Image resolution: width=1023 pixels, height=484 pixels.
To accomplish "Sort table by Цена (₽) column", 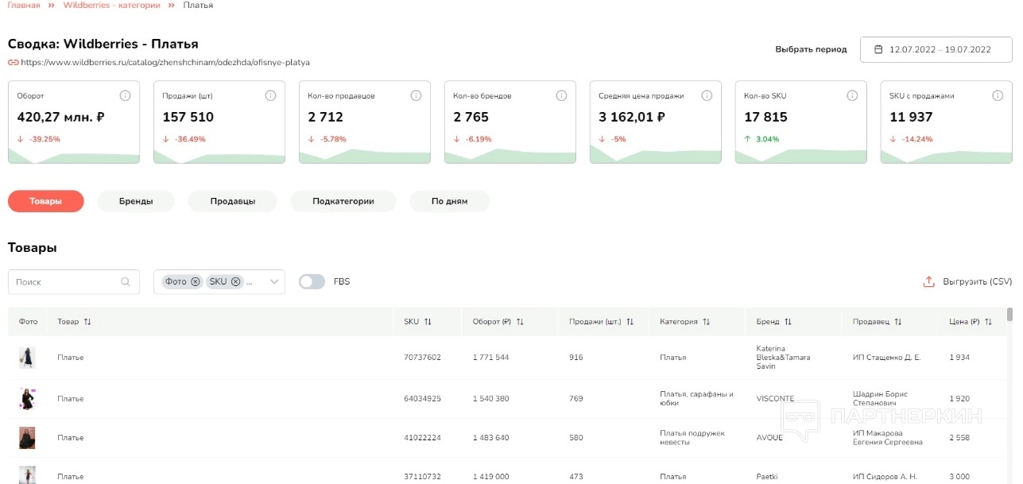I will click(x=988, y=322).
